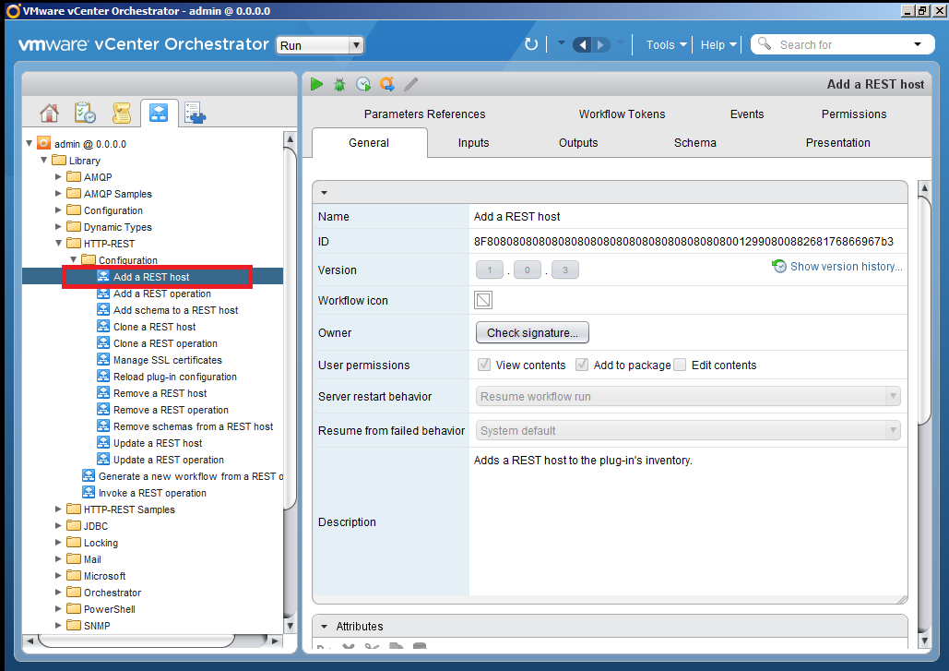Switch to the Inputs tab
The height and width of the screenshot is (671, 949).
click(x=473, y=142)
